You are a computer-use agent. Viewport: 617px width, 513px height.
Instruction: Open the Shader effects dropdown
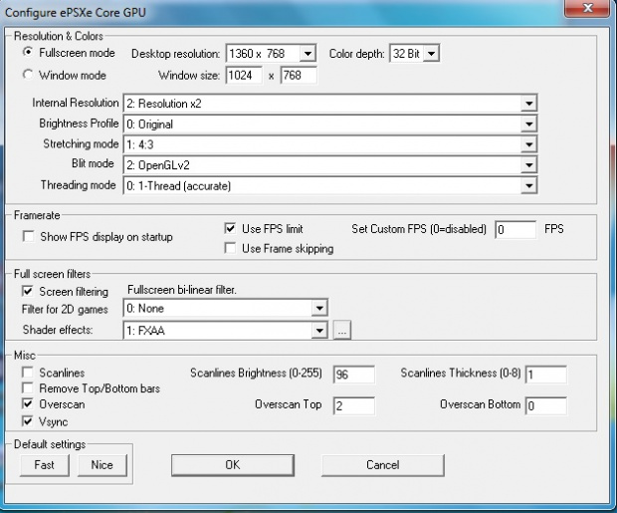226,330
